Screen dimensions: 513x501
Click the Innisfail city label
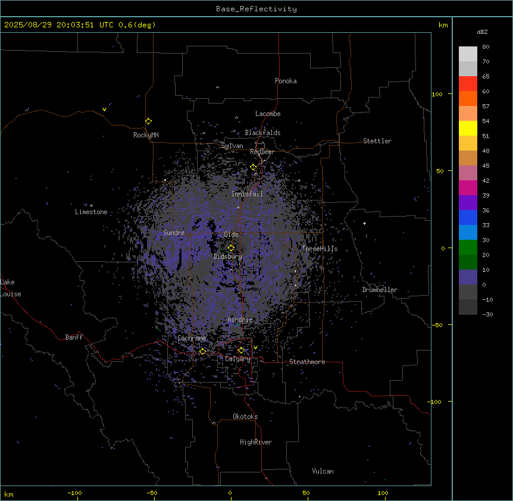[247, 194]
